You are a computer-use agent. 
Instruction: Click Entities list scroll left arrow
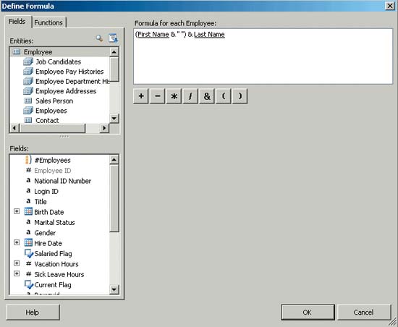14,128
